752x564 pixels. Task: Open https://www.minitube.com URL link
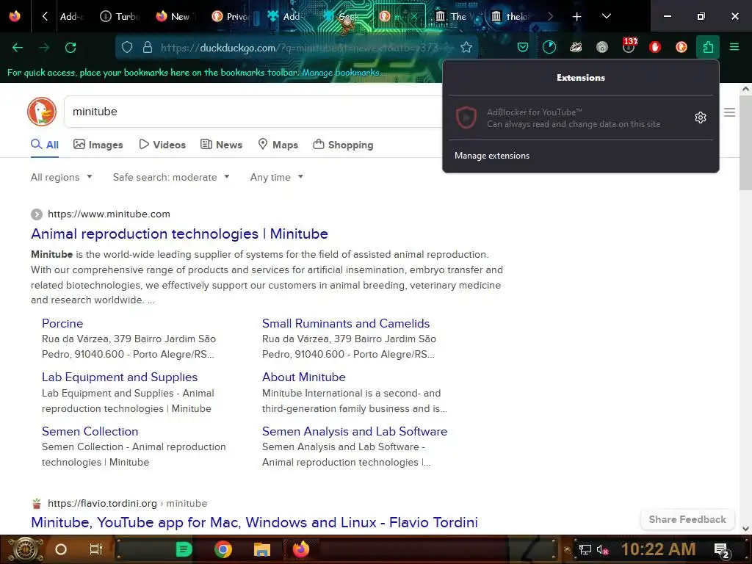109,214
